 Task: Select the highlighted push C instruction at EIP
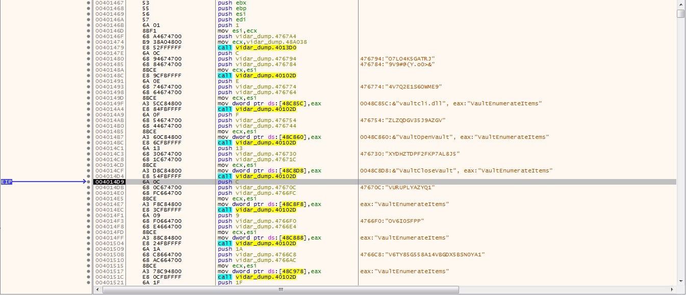(x=226, y=182)
